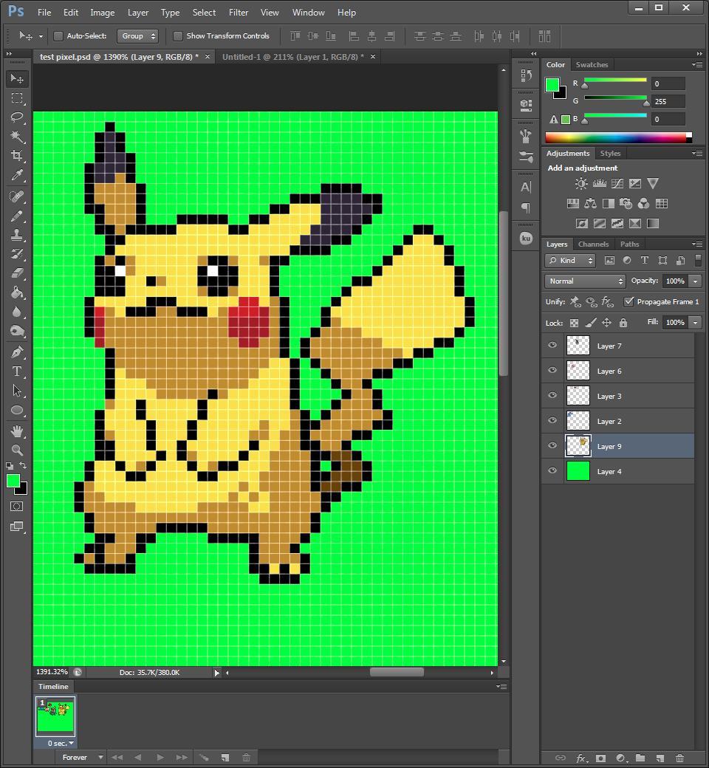The width and height of the screenshot is (709, 768).
Task: Select the Pencil tool
Action: pyautogui.click(x=17, y=216)
